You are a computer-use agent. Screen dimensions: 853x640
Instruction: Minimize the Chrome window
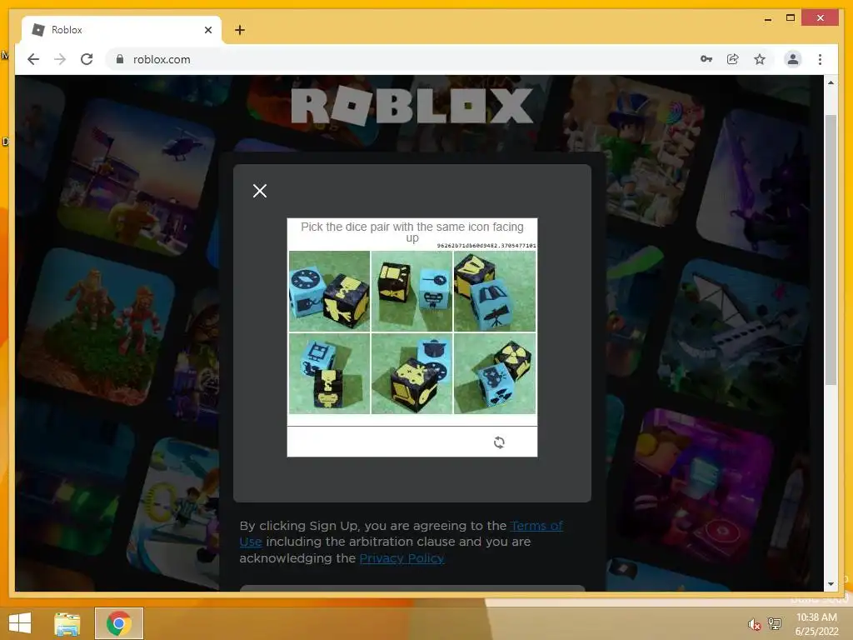(767, 19)
